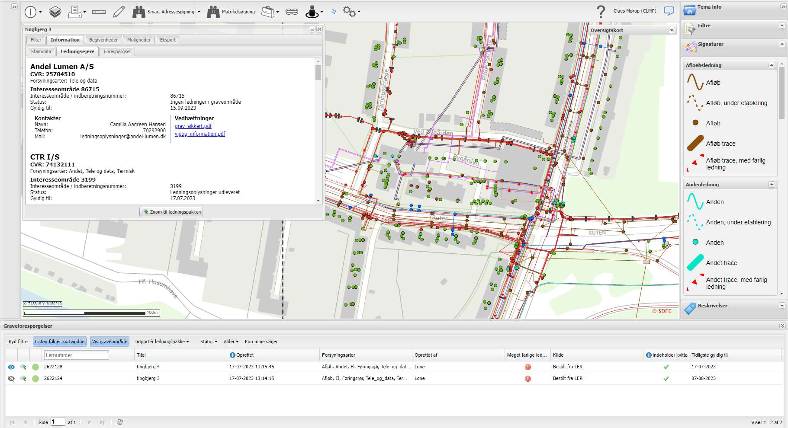Switch to the Begivenheder tab
The height and width of the screenshot is (428, 788).
point(103,40)
